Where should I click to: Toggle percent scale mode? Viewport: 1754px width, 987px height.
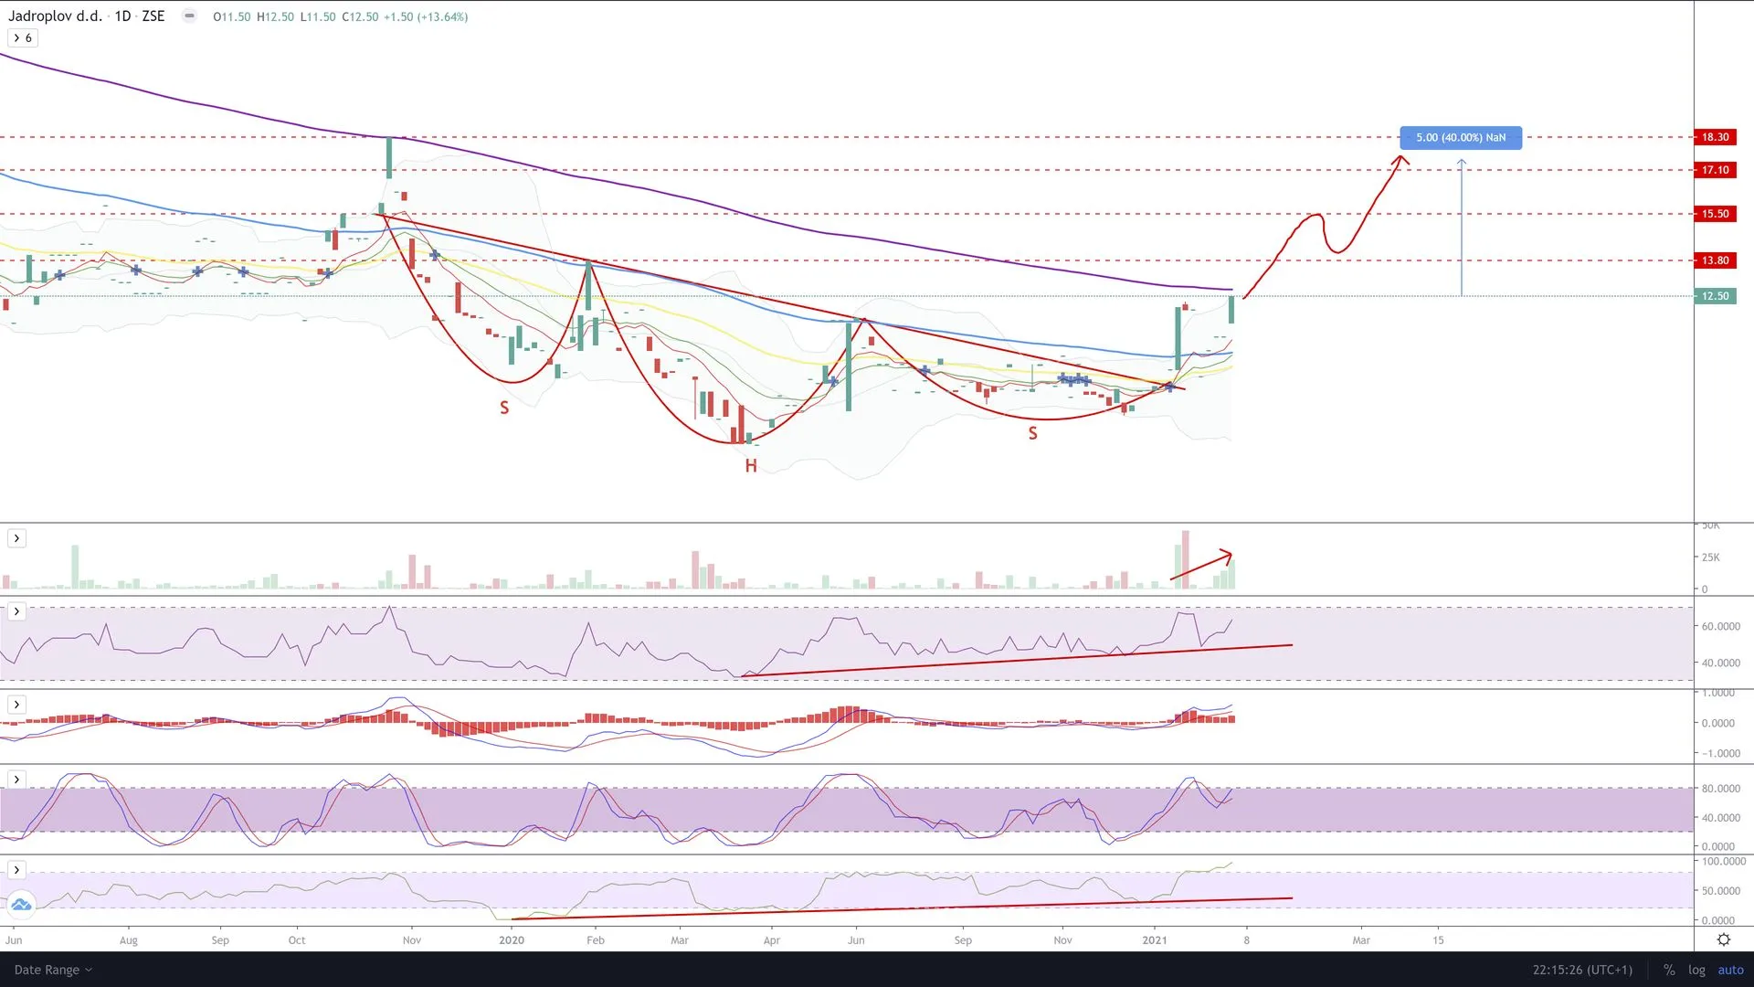(1669, 970)
